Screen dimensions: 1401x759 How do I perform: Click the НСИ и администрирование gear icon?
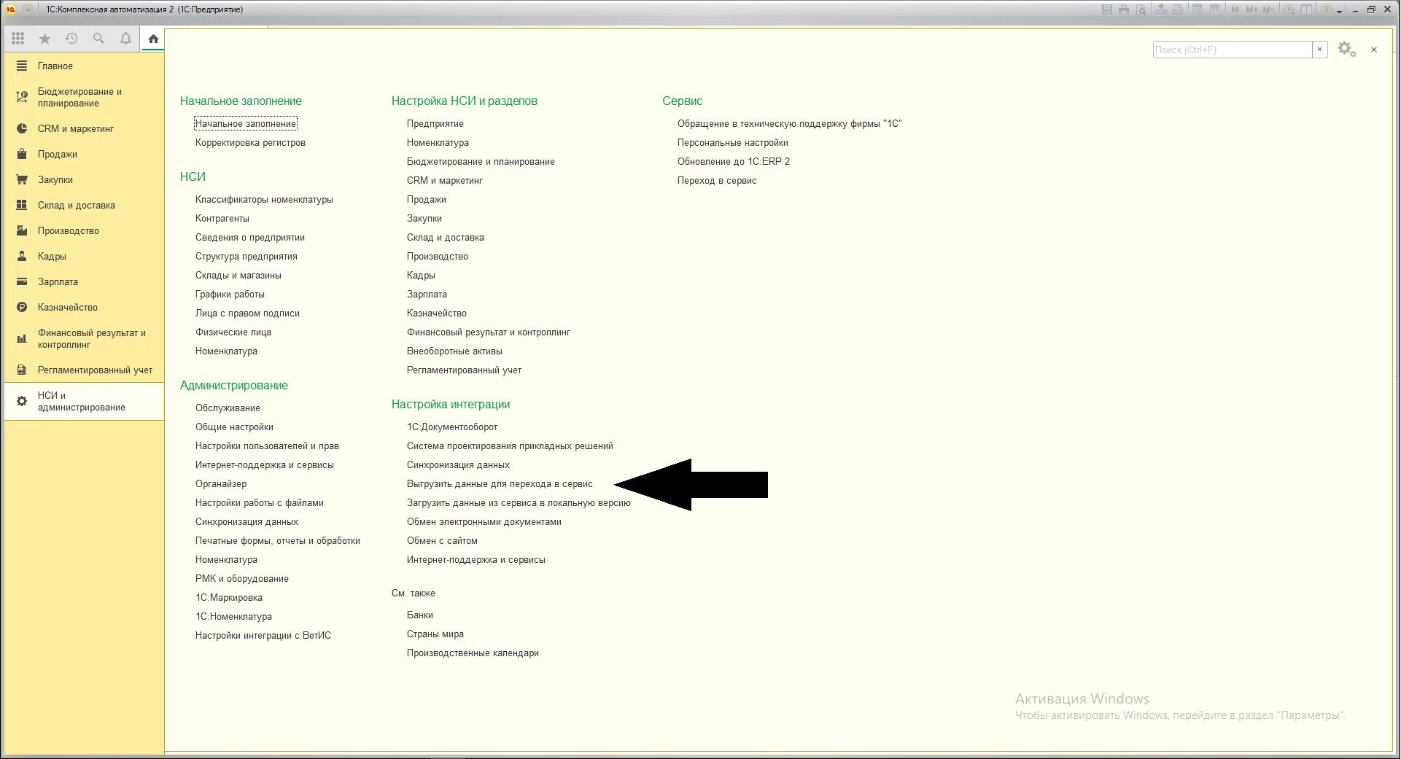pyautogui.click(x=22, y=401)
